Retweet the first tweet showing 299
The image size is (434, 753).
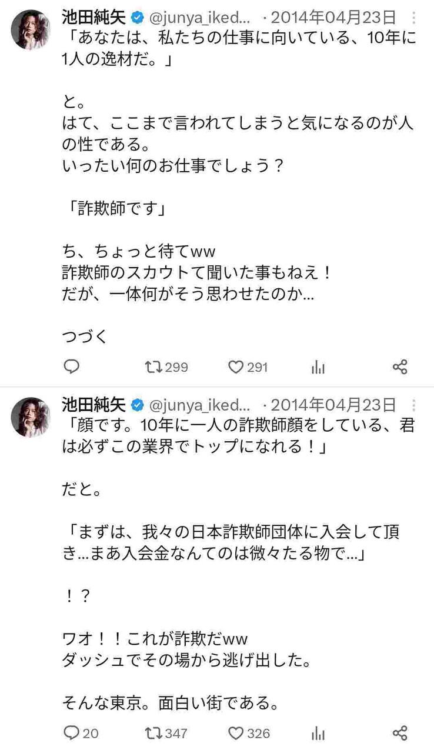coord(153,367)
